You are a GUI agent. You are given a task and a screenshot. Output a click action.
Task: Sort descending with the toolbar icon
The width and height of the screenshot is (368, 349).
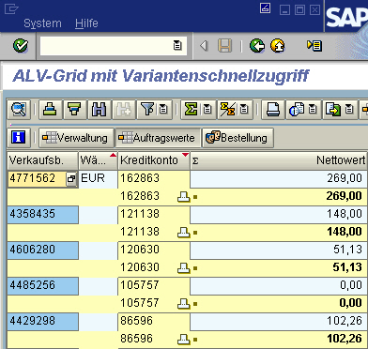click(x=75, y=110)
